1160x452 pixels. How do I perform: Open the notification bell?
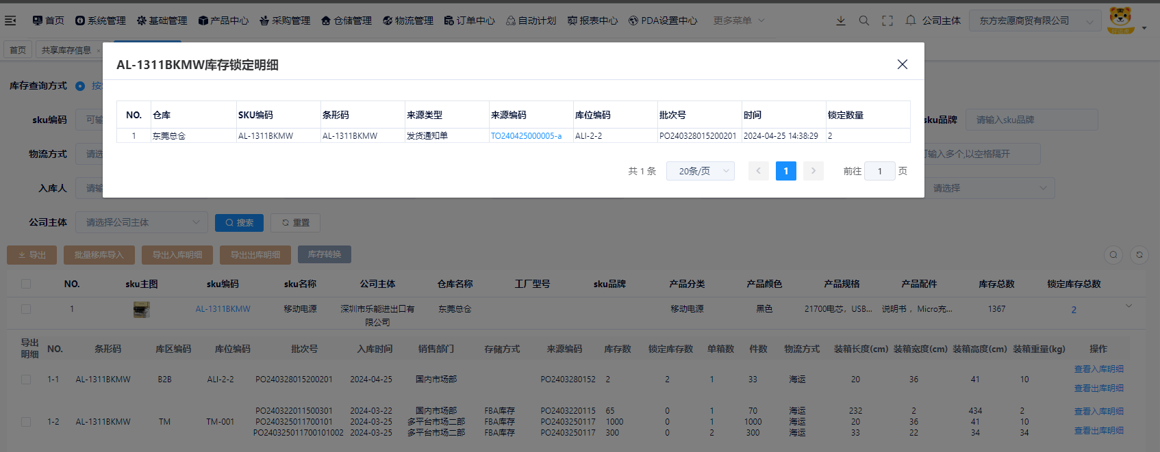click(x=911, y=21)
